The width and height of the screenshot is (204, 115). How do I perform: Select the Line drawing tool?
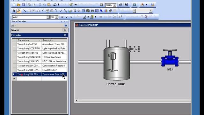pos(25,11)
